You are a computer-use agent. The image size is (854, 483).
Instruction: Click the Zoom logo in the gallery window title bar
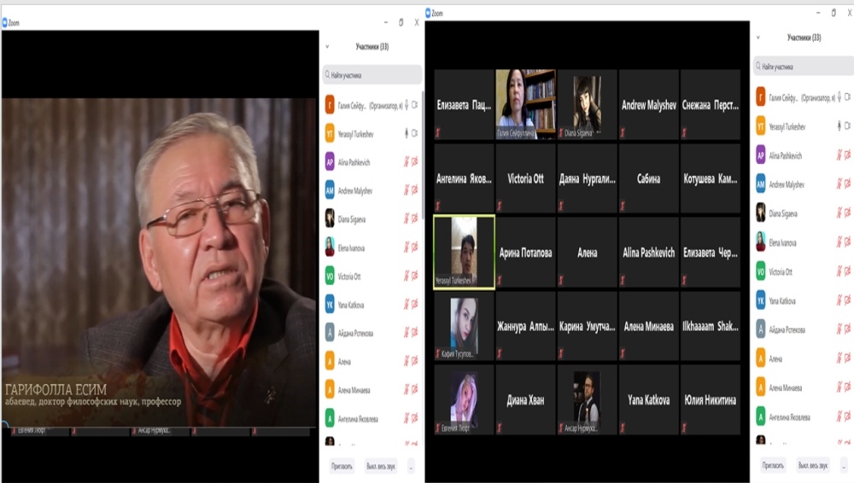point(428,13)
